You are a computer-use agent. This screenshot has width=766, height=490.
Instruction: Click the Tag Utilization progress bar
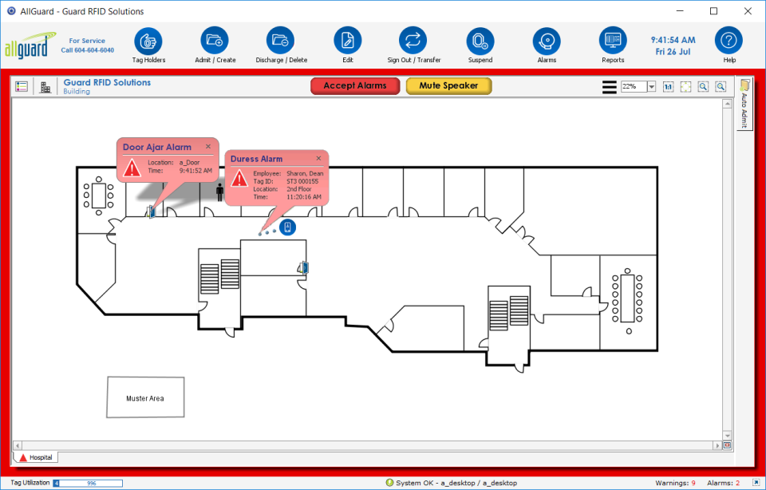(x=88, y=483)
